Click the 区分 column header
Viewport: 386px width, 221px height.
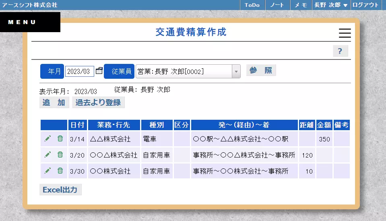[x=182, y=125]
